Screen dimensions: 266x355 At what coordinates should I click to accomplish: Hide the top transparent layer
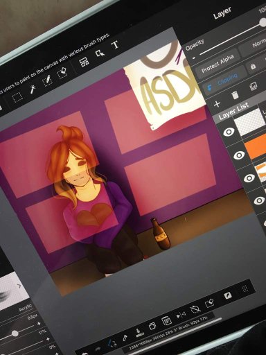[229, 132]
